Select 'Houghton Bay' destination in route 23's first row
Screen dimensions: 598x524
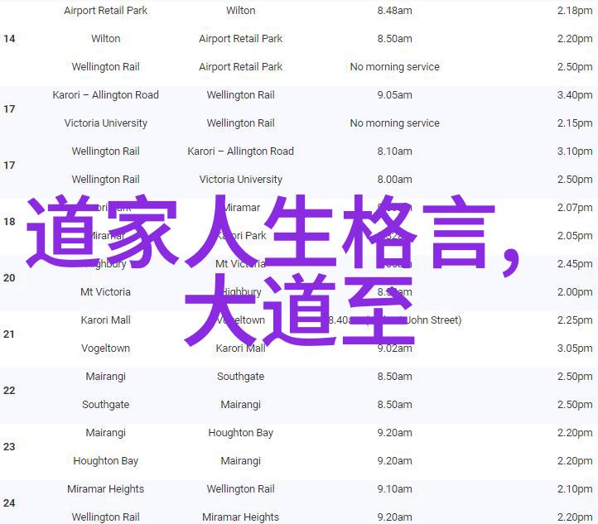pyautogui.click(x=241, y=433)
